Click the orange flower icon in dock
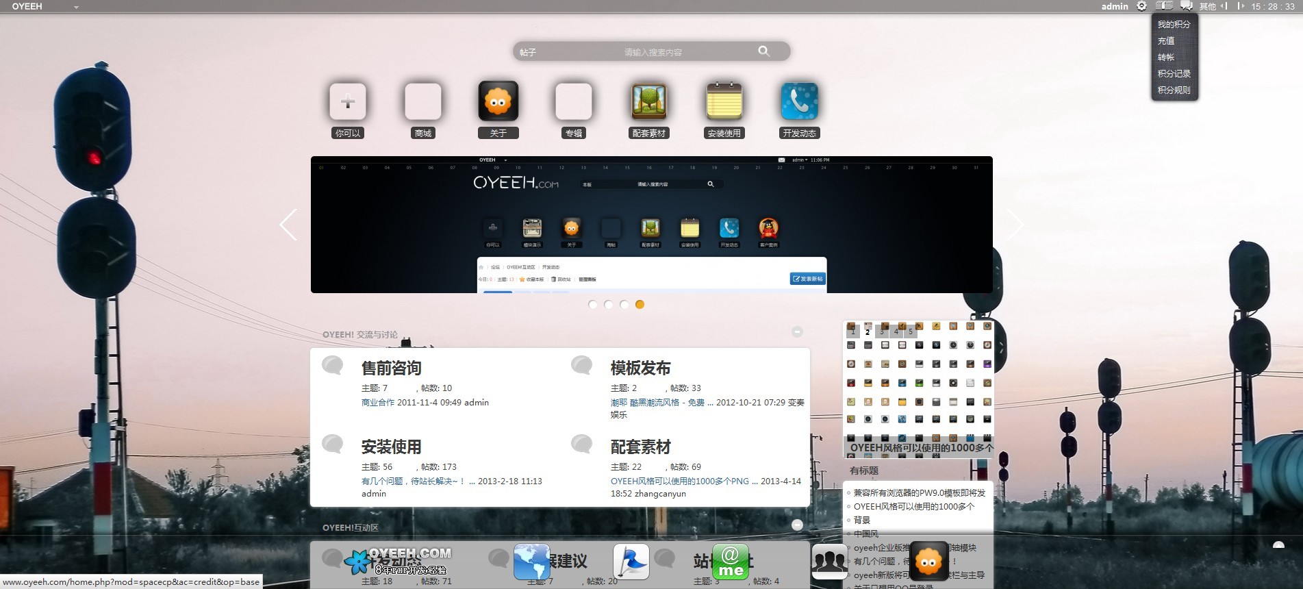 (x=929, y=562)
